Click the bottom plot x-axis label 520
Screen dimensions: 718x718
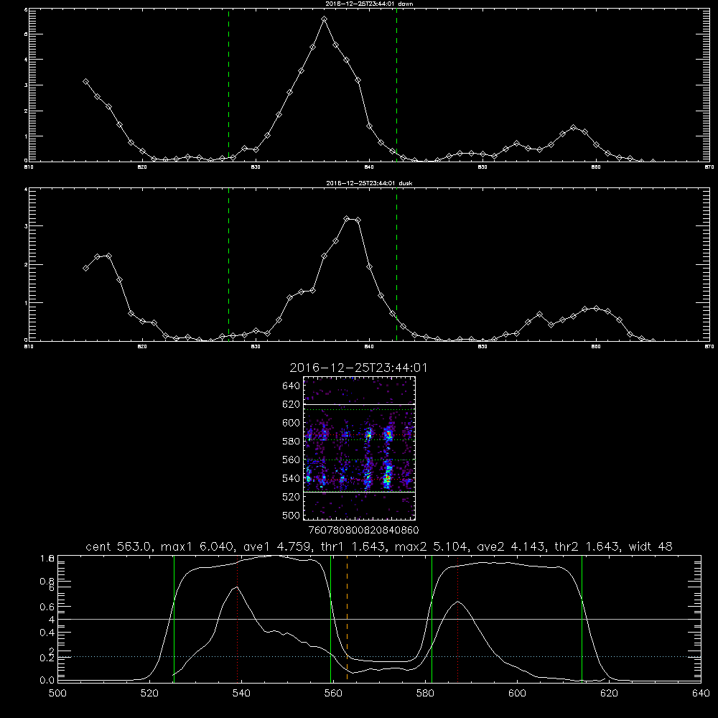149,694
